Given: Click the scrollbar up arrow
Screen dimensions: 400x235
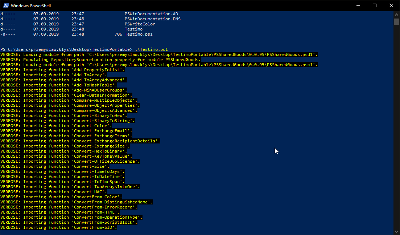Looking at the screenshot, I should click(396, 14).
